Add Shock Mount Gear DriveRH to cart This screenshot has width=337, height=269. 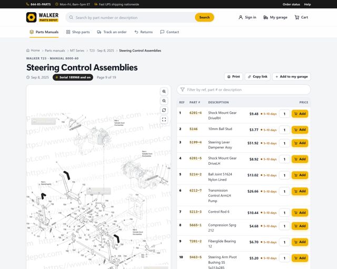300,114
